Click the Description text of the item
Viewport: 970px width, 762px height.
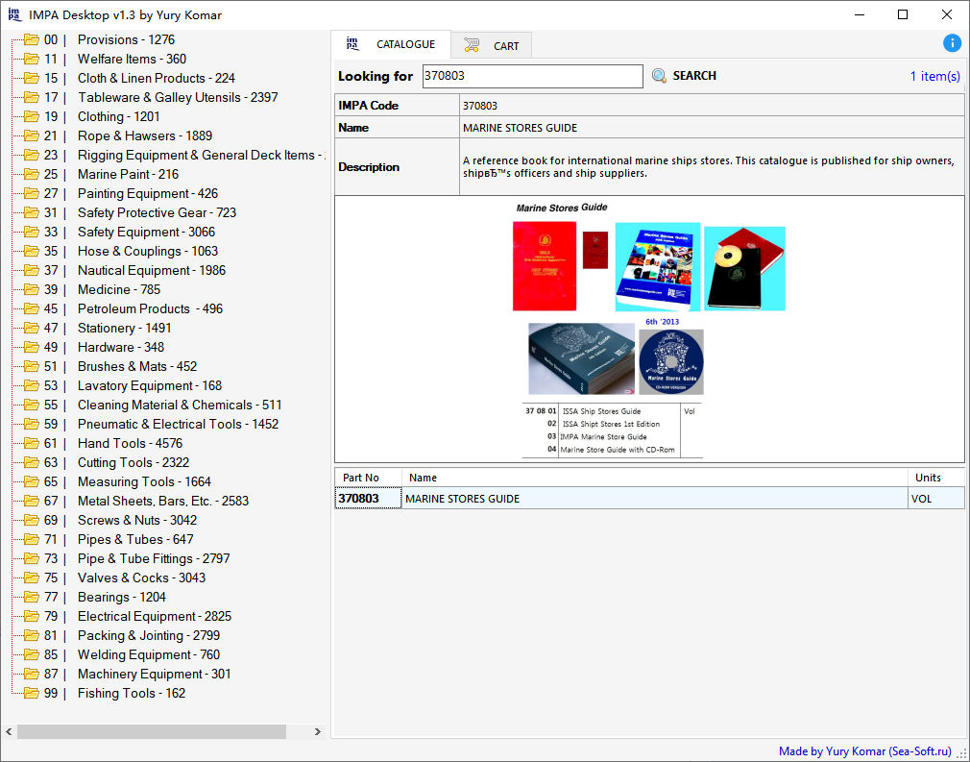[709, 166]
